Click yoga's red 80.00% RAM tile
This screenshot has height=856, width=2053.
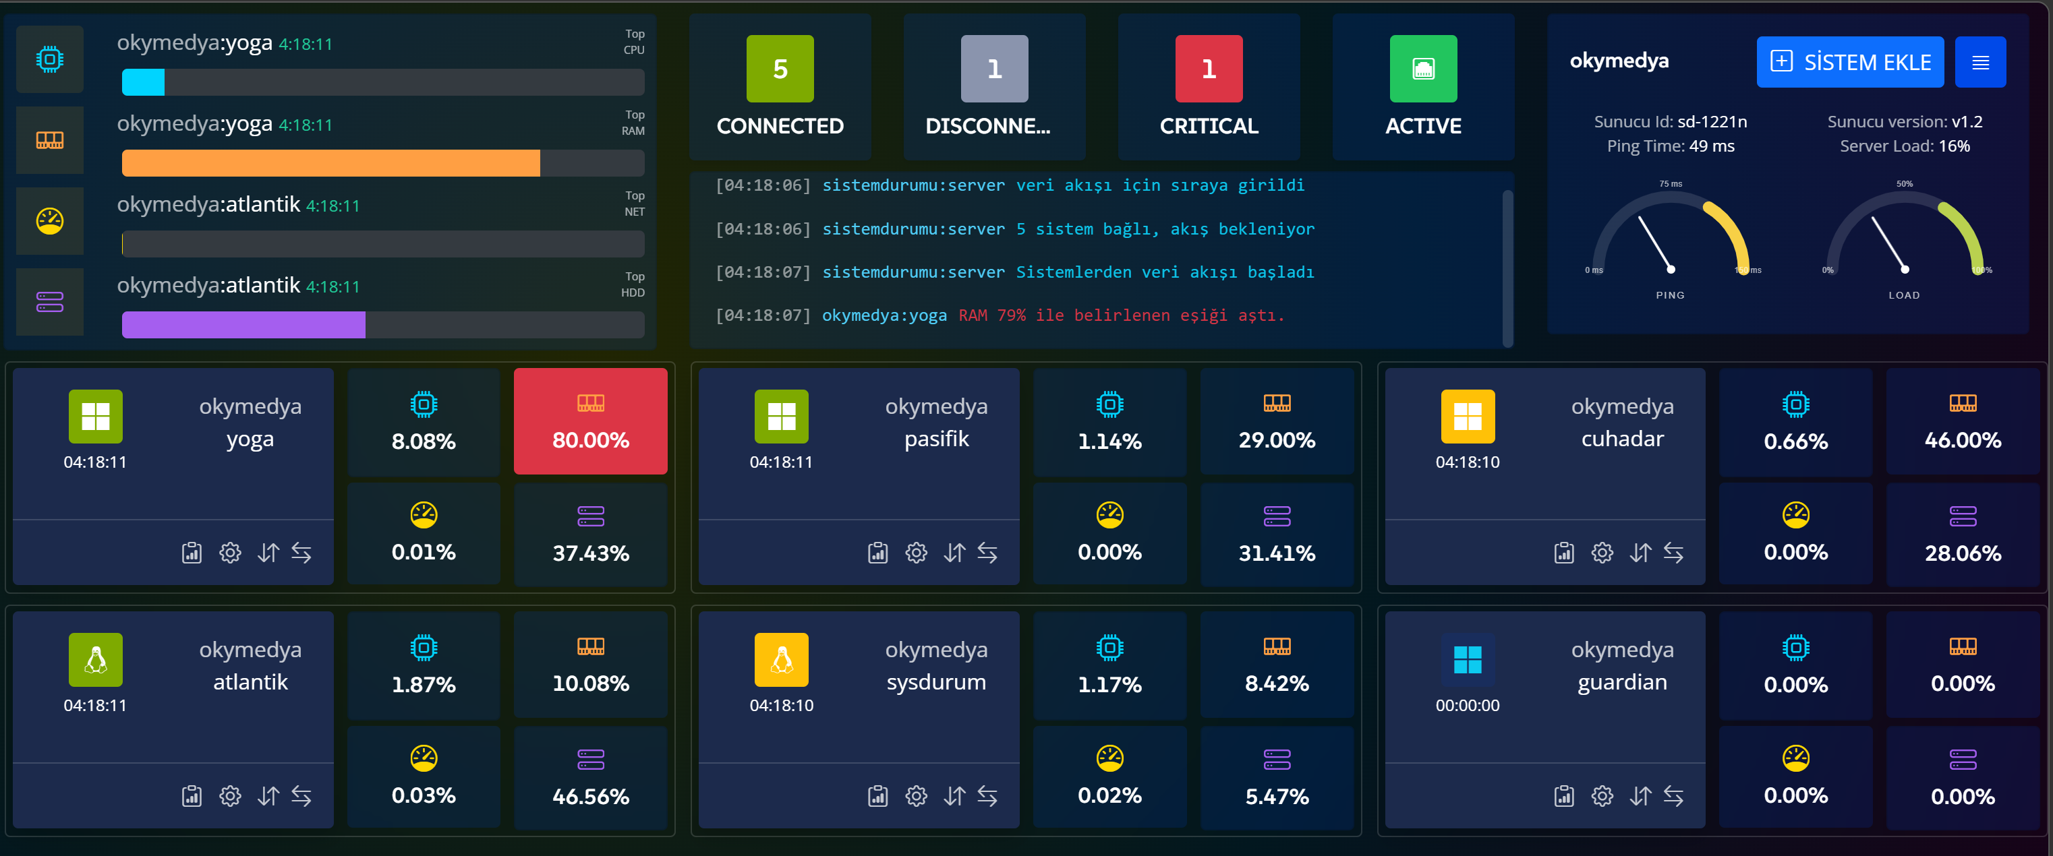[x=591, y=421]
